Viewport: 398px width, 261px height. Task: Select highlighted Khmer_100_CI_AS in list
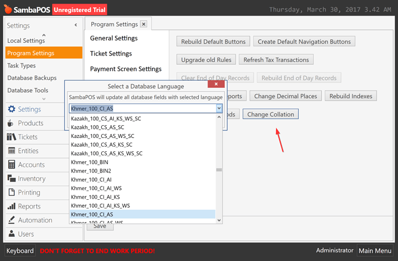(143, 214)
